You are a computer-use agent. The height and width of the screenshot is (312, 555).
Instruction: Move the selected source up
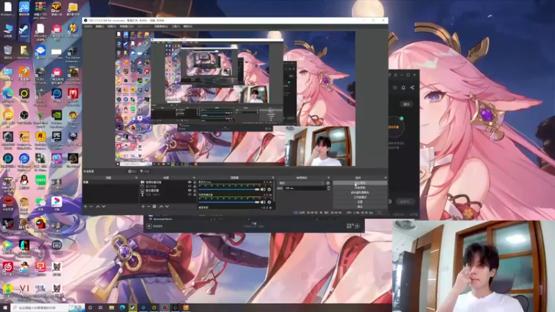tap(161, 206)
